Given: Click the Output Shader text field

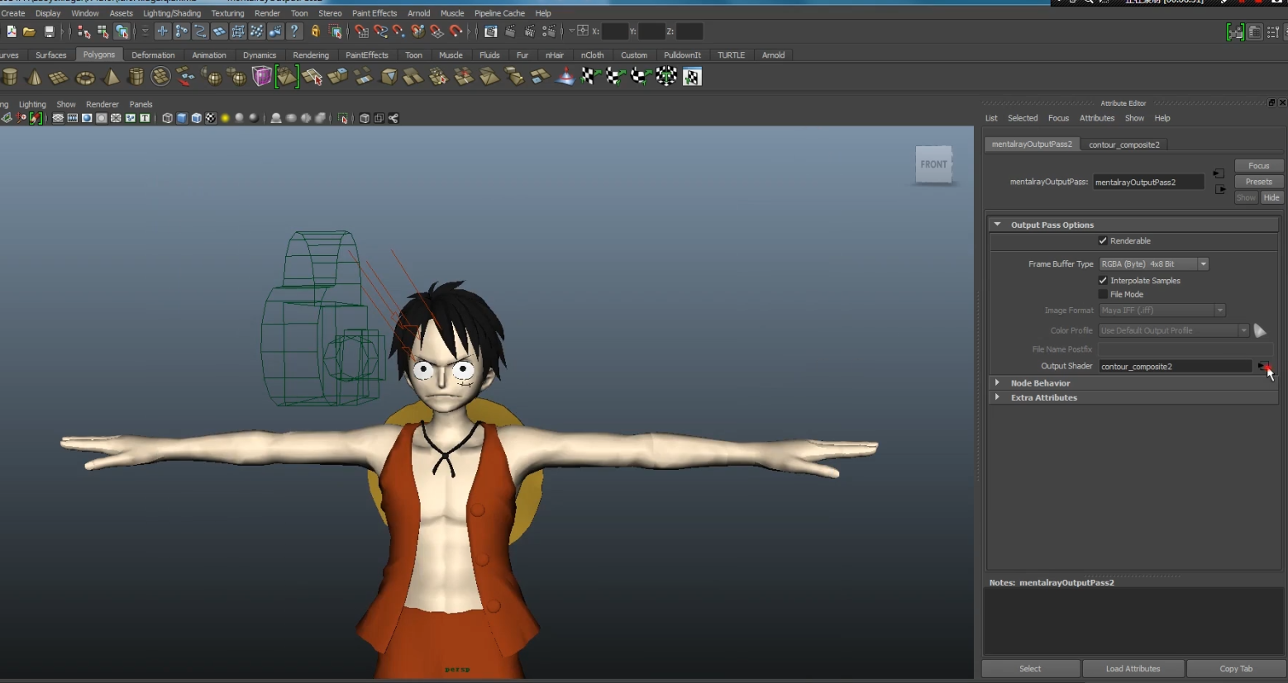Looking at the screenshot, I should (1175, 366).
